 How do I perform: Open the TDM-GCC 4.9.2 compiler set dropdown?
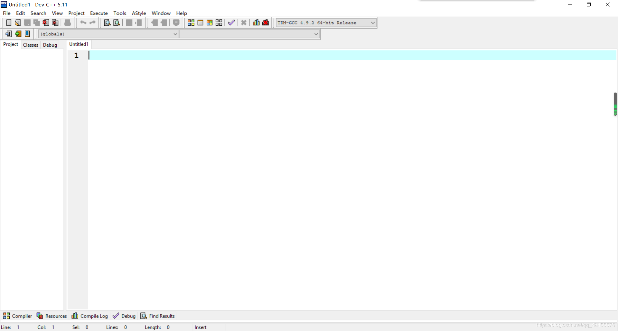pyautogui.click(x=326, y=23)
